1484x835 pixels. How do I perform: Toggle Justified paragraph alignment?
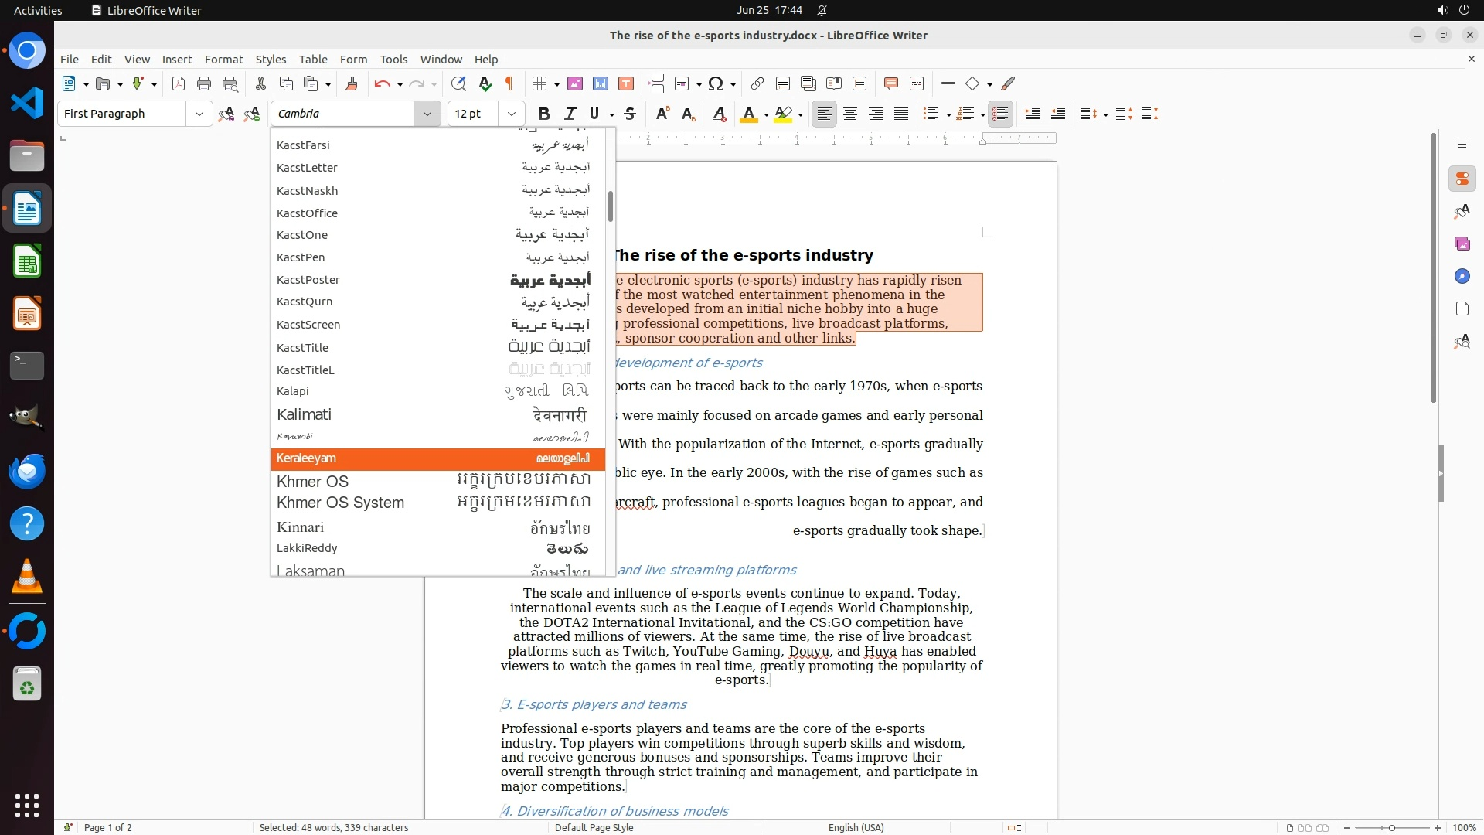[x=901, y=114]
